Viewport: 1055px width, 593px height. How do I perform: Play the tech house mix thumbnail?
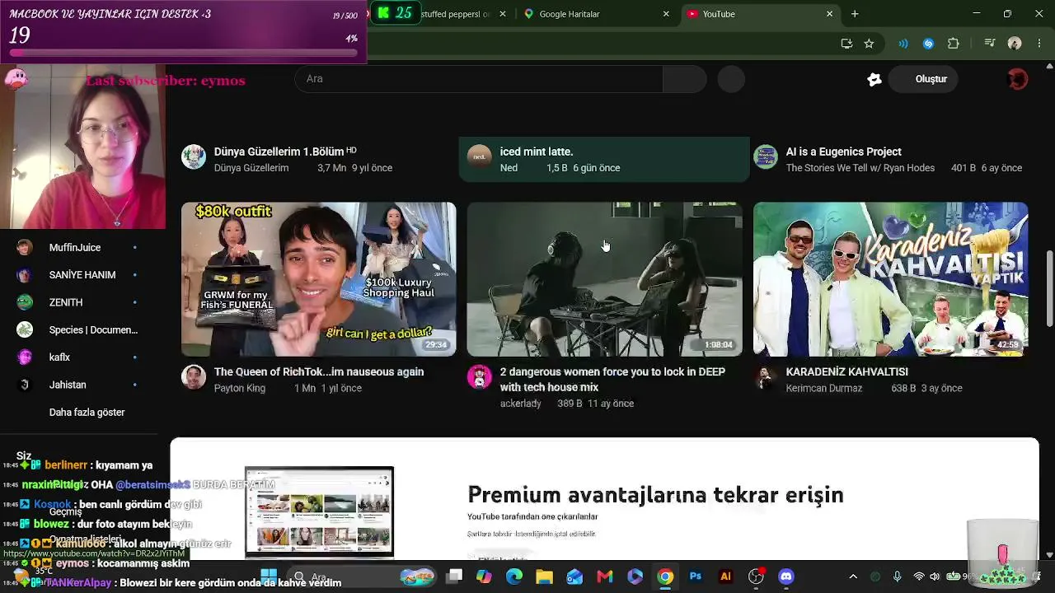[604, 279]
